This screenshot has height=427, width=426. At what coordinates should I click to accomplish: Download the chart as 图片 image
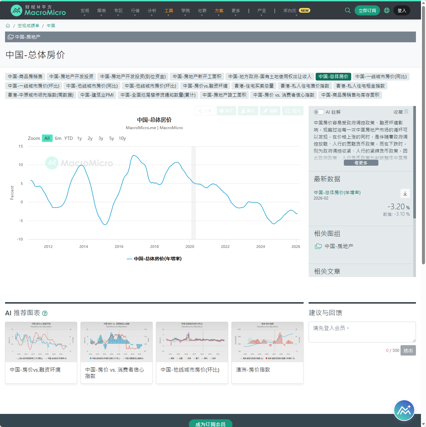pyautogui.click(x=248, y=111)
